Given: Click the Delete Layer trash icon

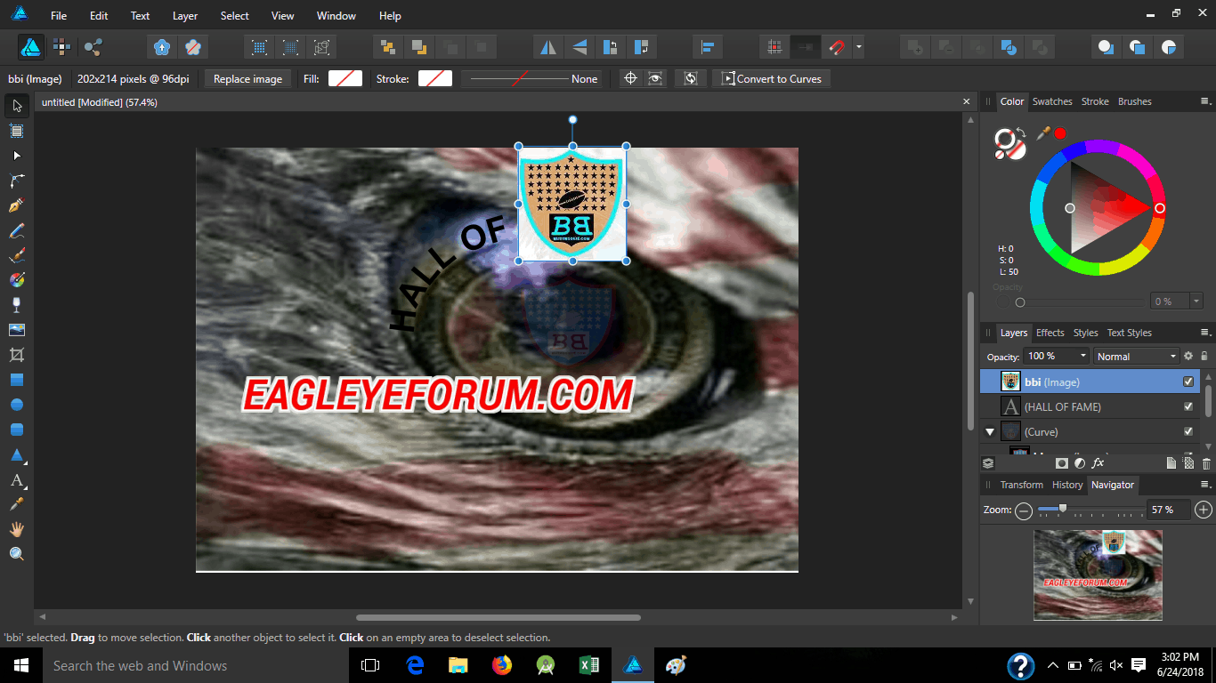Looking at the screenshot, I should [1206, 463].
